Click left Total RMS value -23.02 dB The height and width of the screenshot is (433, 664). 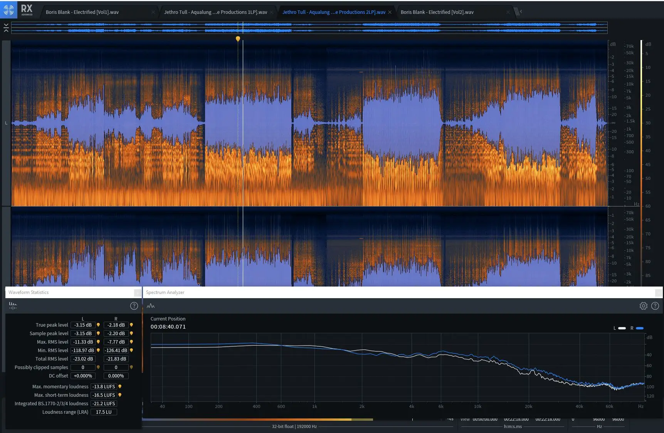coord(83,359)
